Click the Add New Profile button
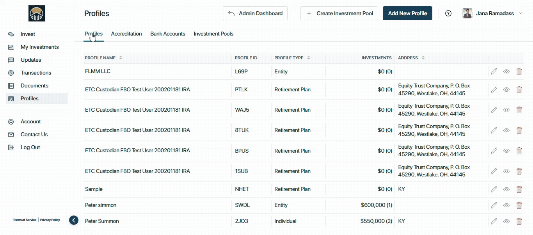The height and width of the screenshot is (235, 533). (407, 13)
